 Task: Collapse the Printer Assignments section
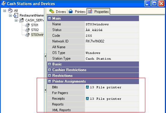click(x=49, y=81)
